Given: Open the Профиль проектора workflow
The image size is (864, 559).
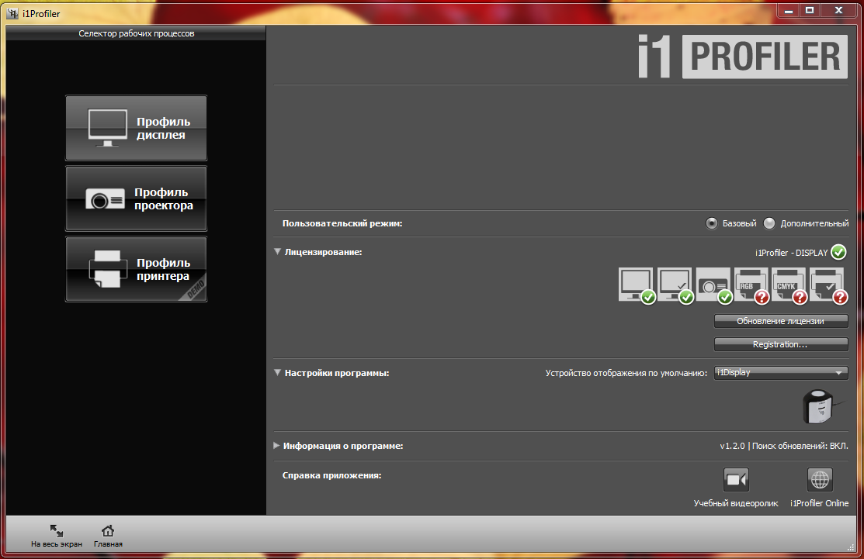Looking at the screenshot, I should click(x=136, y=198).
